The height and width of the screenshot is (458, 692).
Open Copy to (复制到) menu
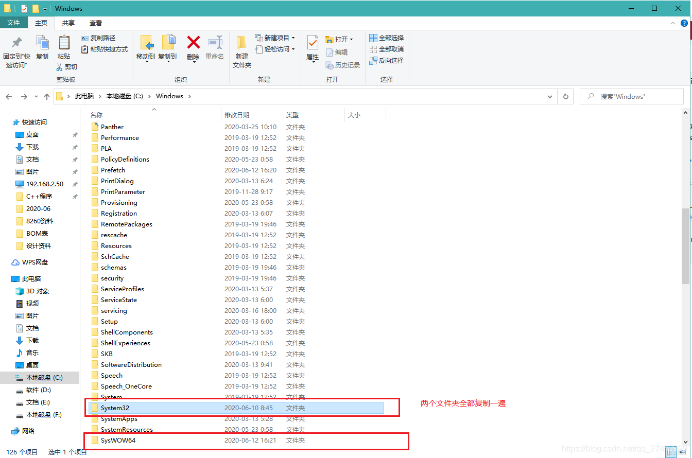(x=167, y=48)
